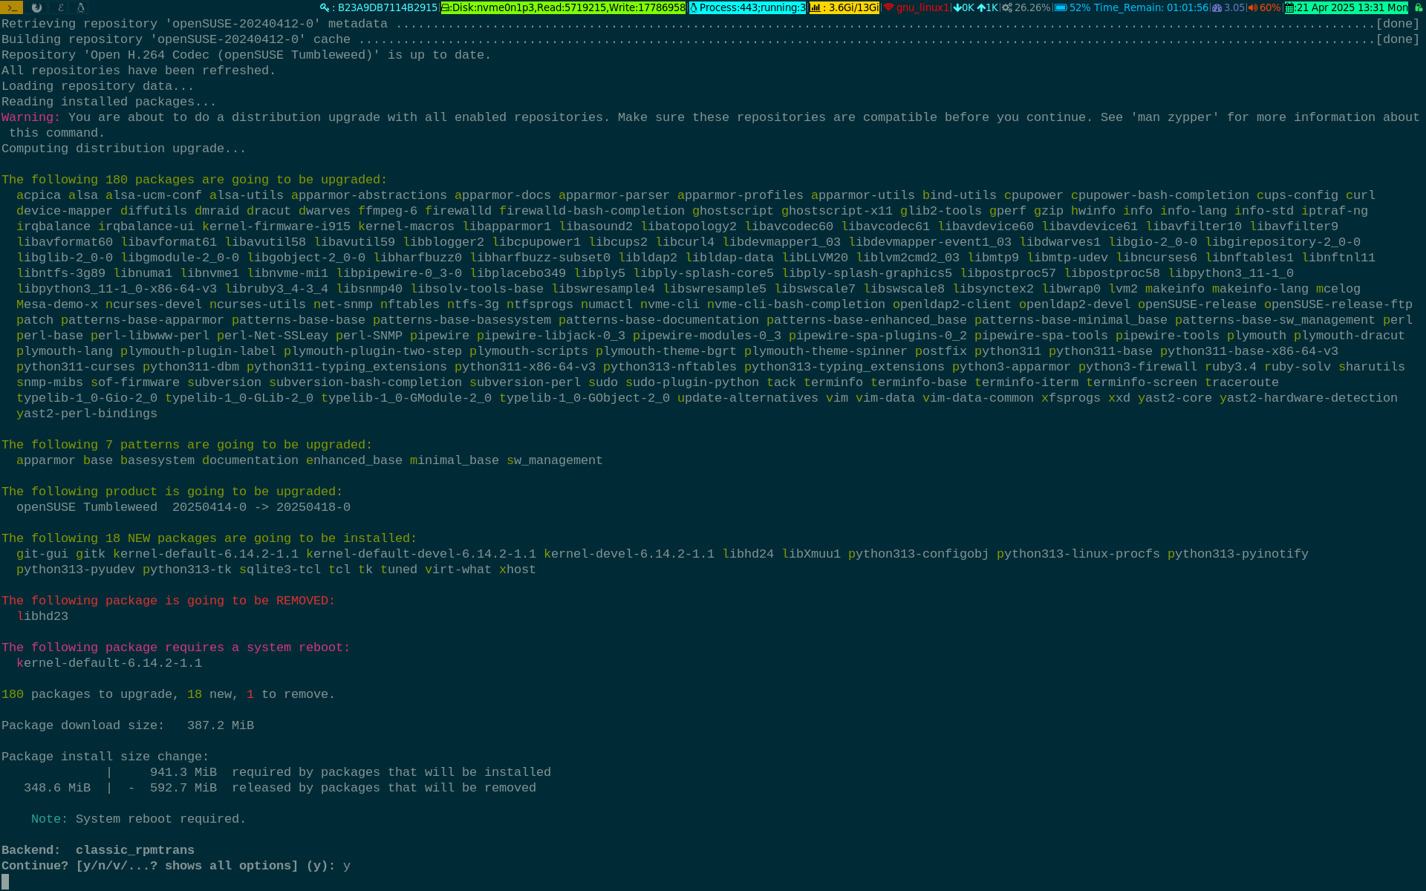The width and height of the screenshot is (1426, 891).
Task: Click the 'Continue? [y/n/v/...]' prompt line
Action: coord(176,866)
